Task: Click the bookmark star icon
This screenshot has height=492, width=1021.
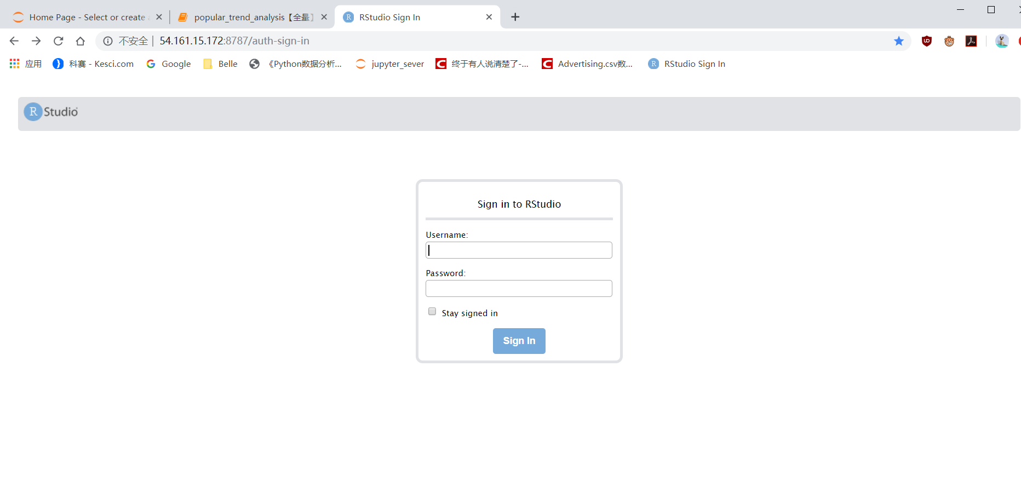Action: (x=899, y=41)
